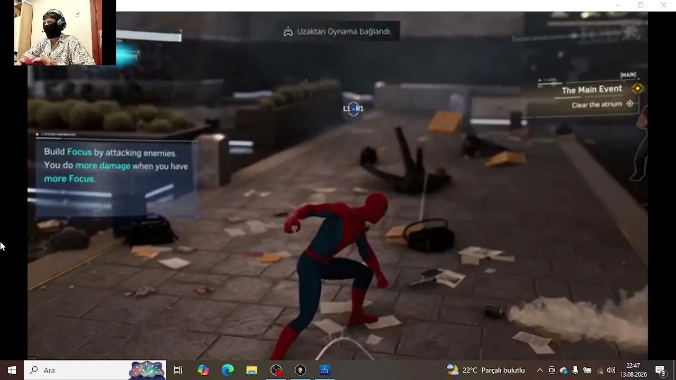676x380 pixels.
Task: Click the 'Clear the atrium' objective
Action: click(597, 104)
